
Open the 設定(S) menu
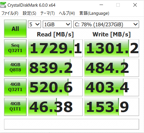click(x=29, y=13)
